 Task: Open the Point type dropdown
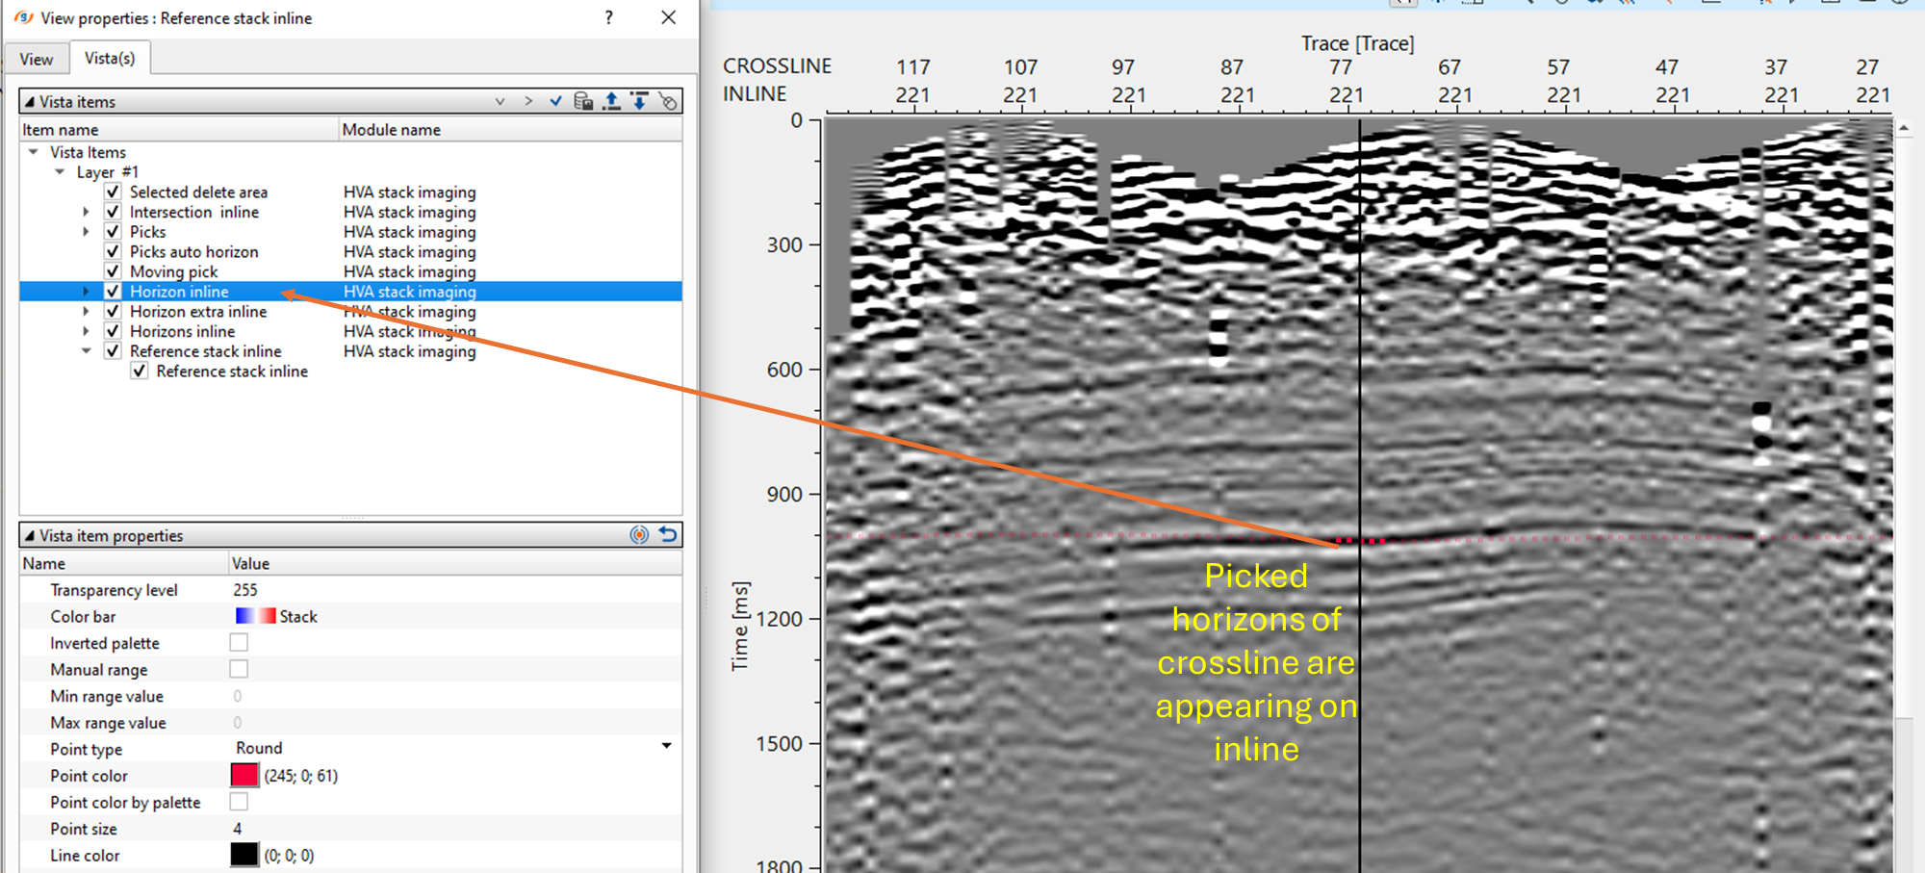click(x=666, y=747)
